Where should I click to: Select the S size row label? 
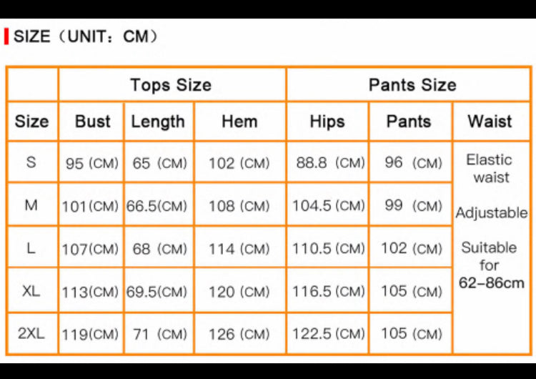pyautogui.click(x=31, y=162)
